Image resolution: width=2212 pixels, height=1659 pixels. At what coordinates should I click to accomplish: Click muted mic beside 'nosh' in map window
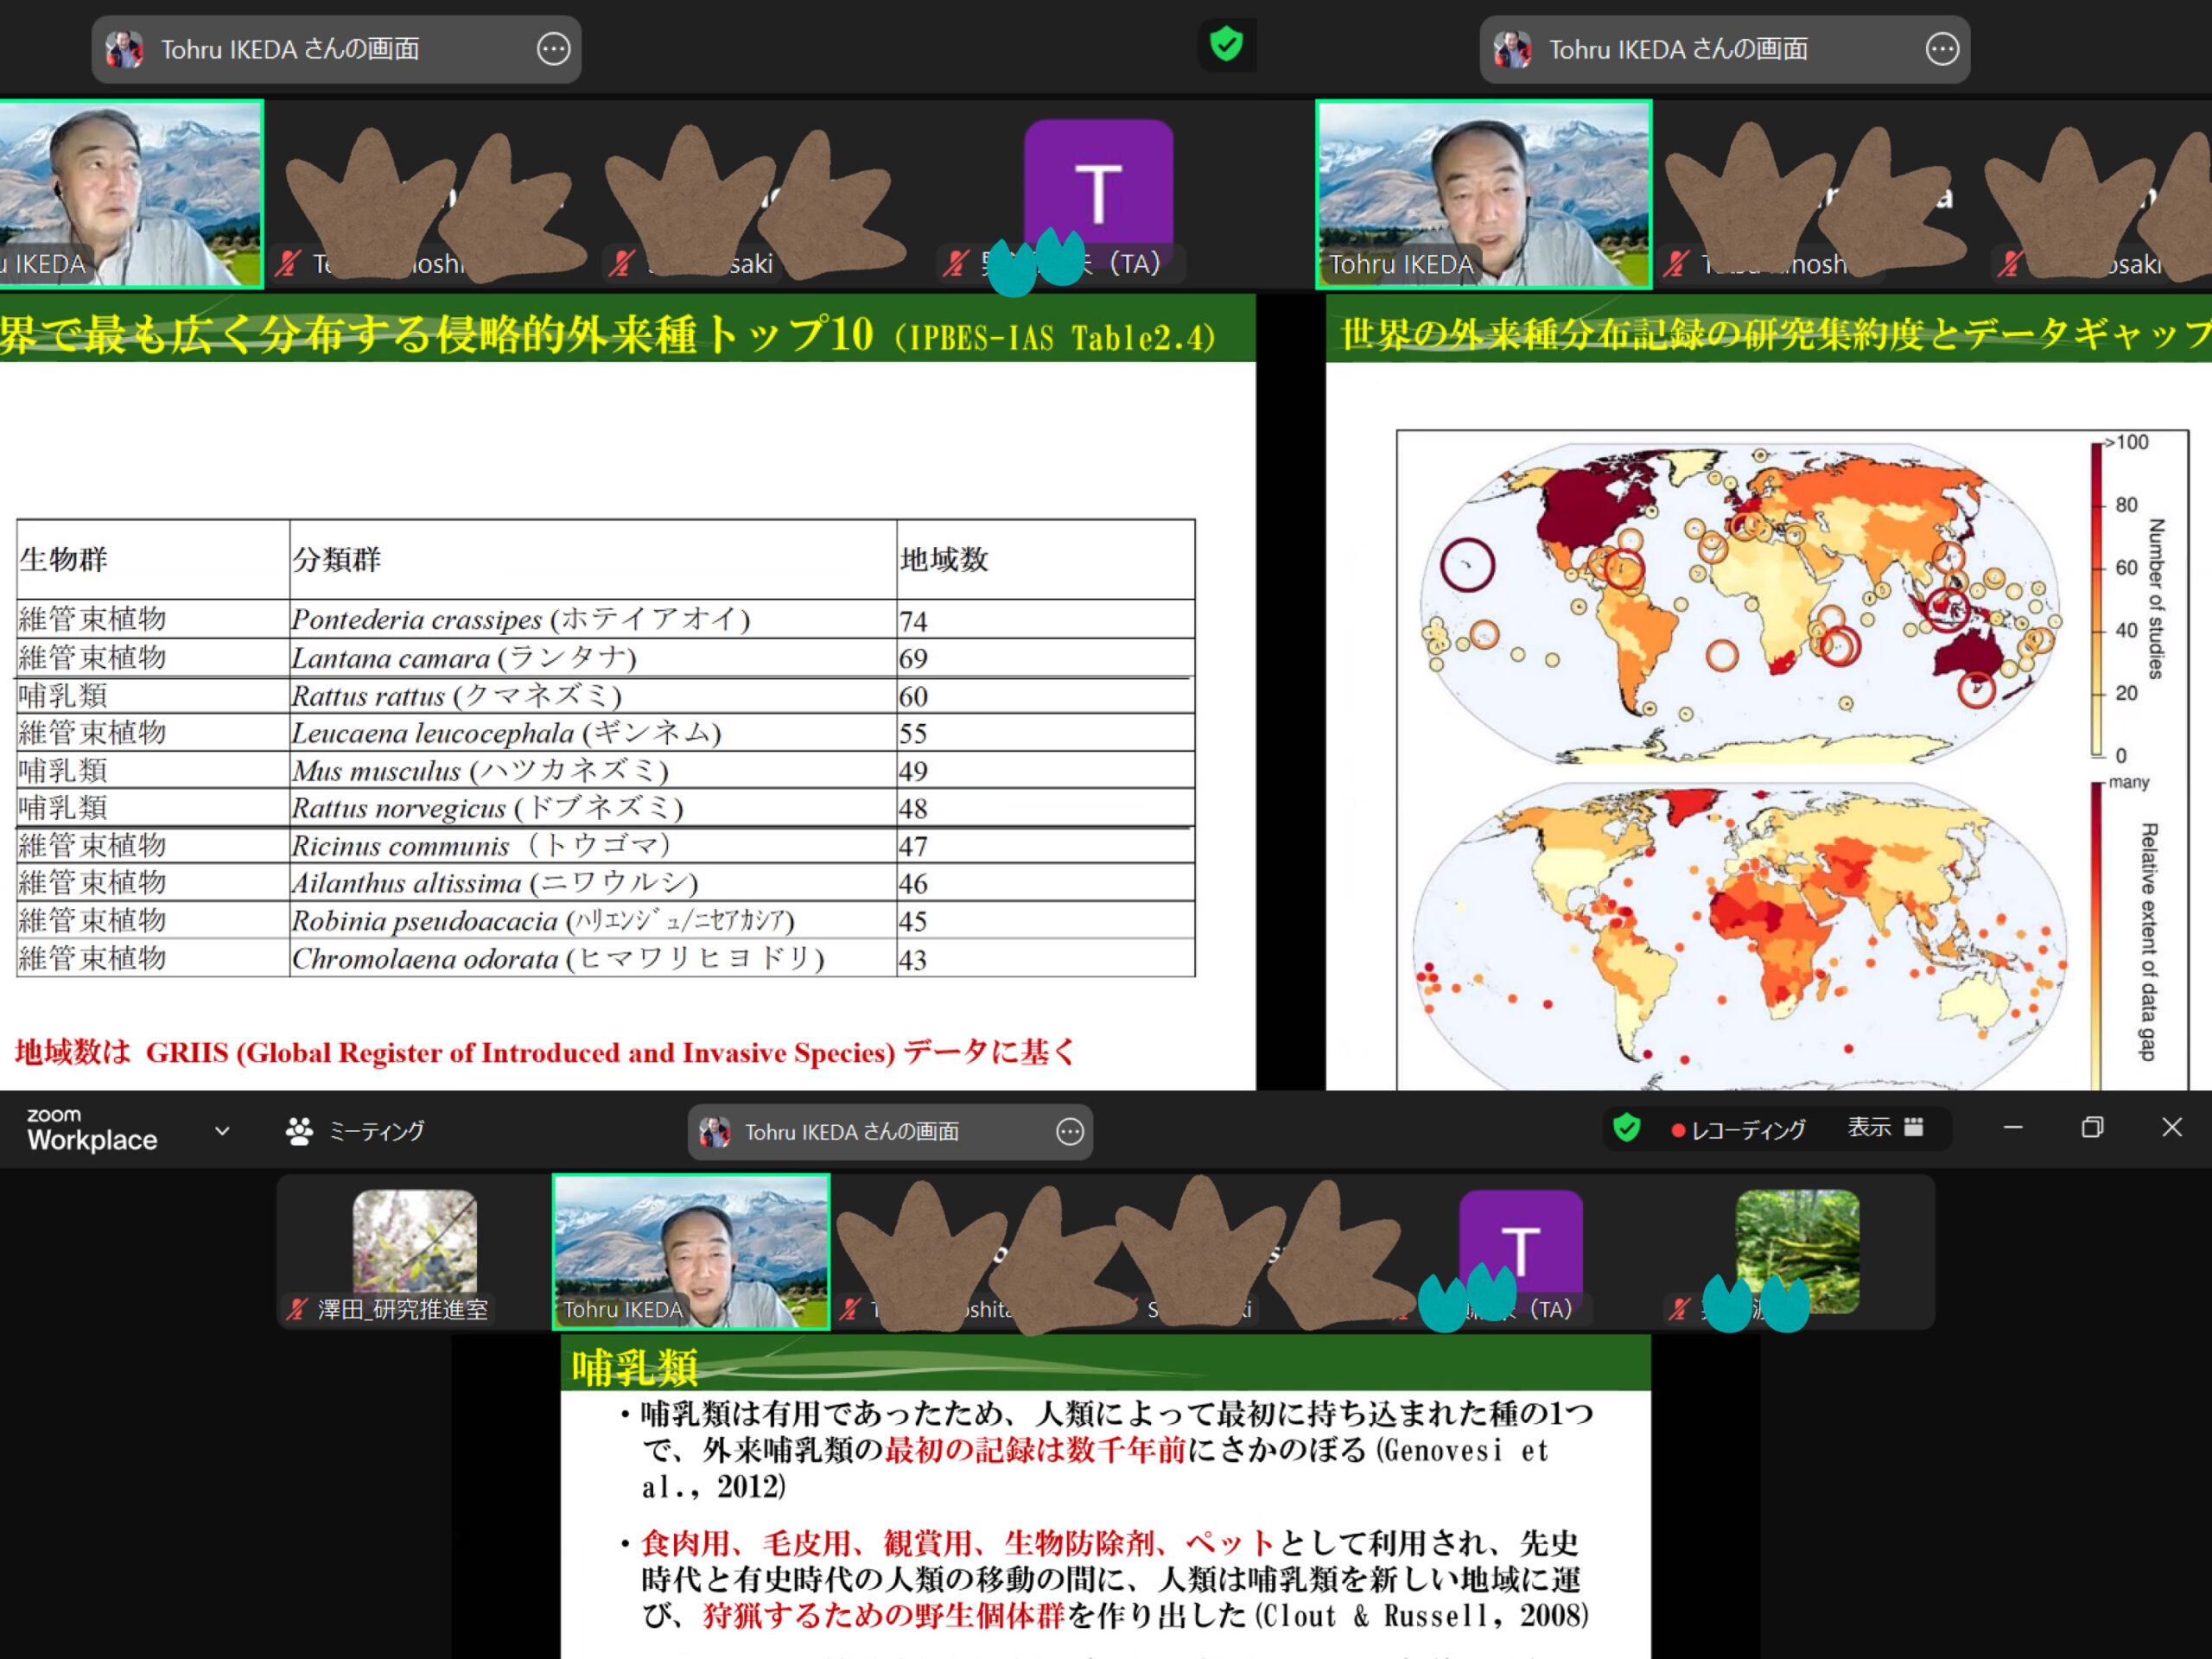pyautogui.click(x=1677, y=263)
